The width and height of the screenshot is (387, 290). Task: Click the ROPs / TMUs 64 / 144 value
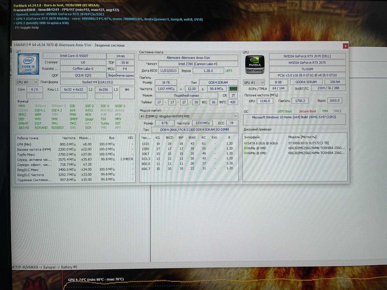pyautogui.click(x=278, y=88)
